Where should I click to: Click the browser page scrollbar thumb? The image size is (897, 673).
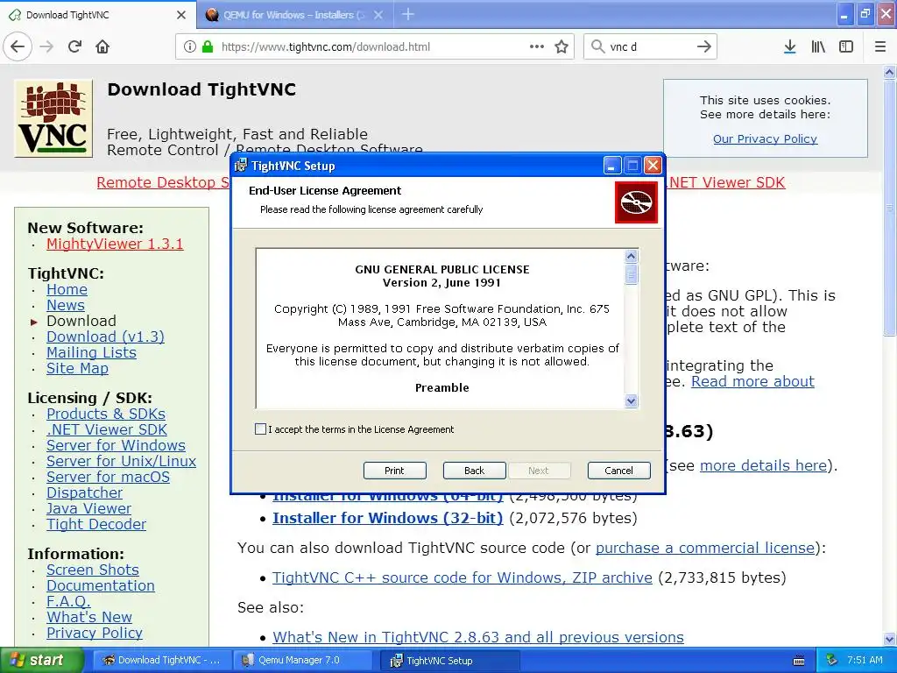click(x=890, y=209)
